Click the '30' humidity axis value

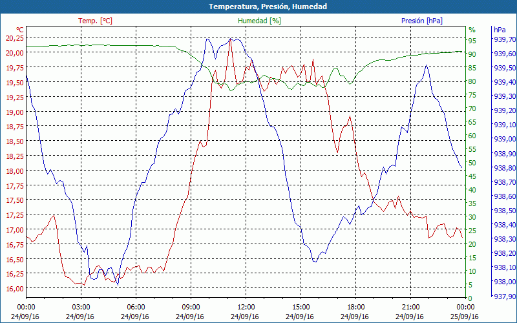(472, 217)
